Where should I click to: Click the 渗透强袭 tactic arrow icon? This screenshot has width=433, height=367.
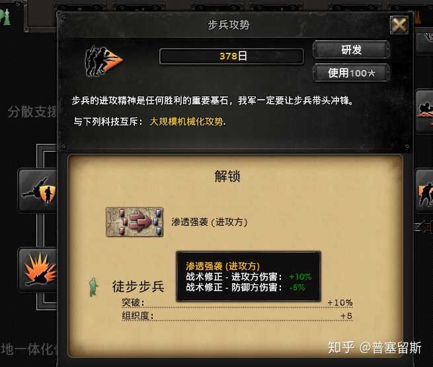pos(134,222)
